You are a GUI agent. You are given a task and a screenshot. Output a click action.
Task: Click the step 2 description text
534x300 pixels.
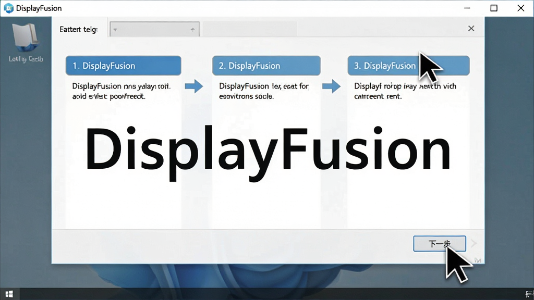tap(263, 91)
